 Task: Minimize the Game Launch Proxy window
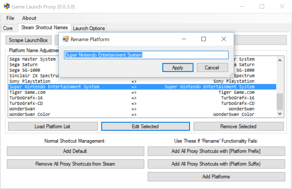click(x=242, y=7)
